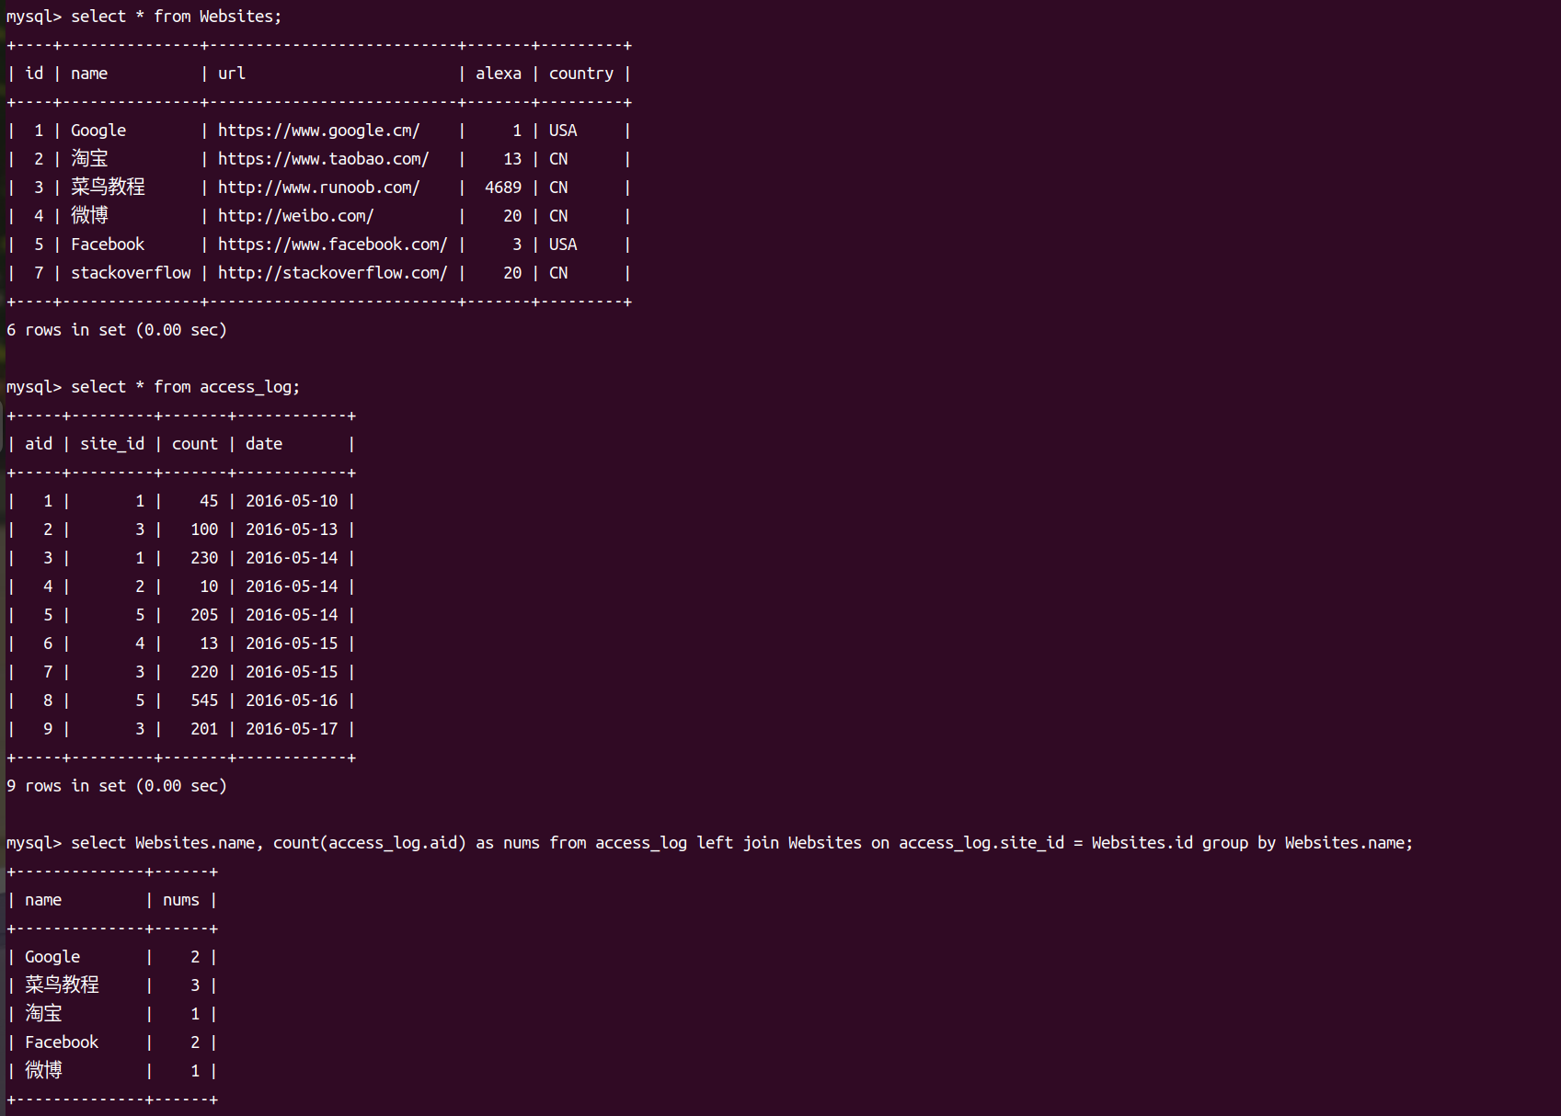Click the 'select * from Websites;' command text
This screenshot has height=1116, width=1561.
tap(177, 17)
